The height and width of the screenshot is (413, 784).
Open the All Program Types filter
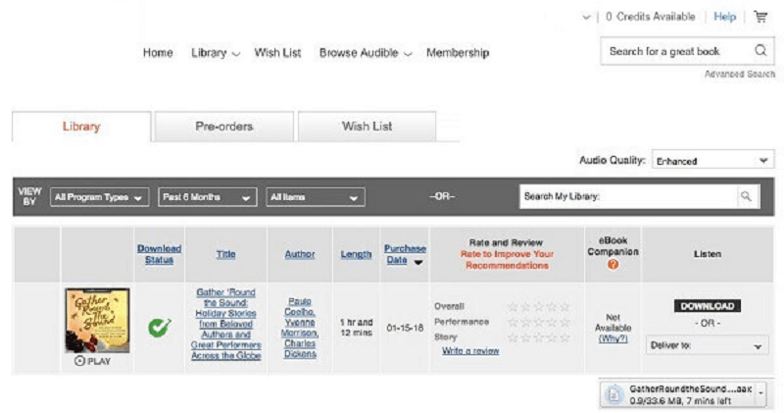(x=101, y=197)
